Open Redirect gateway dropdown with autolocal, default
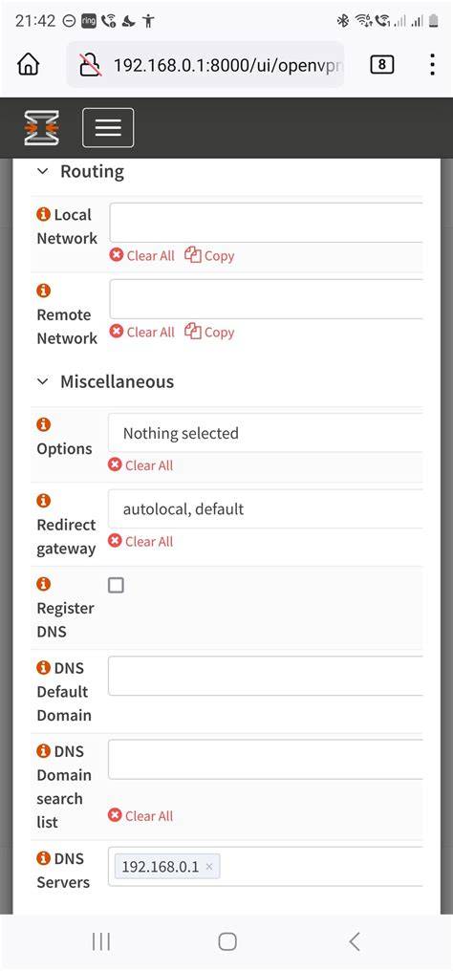The height and width of the screenshot is (971, 453). coord(266,509)
